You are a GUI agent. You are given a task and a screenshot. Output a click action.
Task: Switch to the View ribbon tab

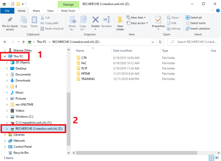[50, 11]
